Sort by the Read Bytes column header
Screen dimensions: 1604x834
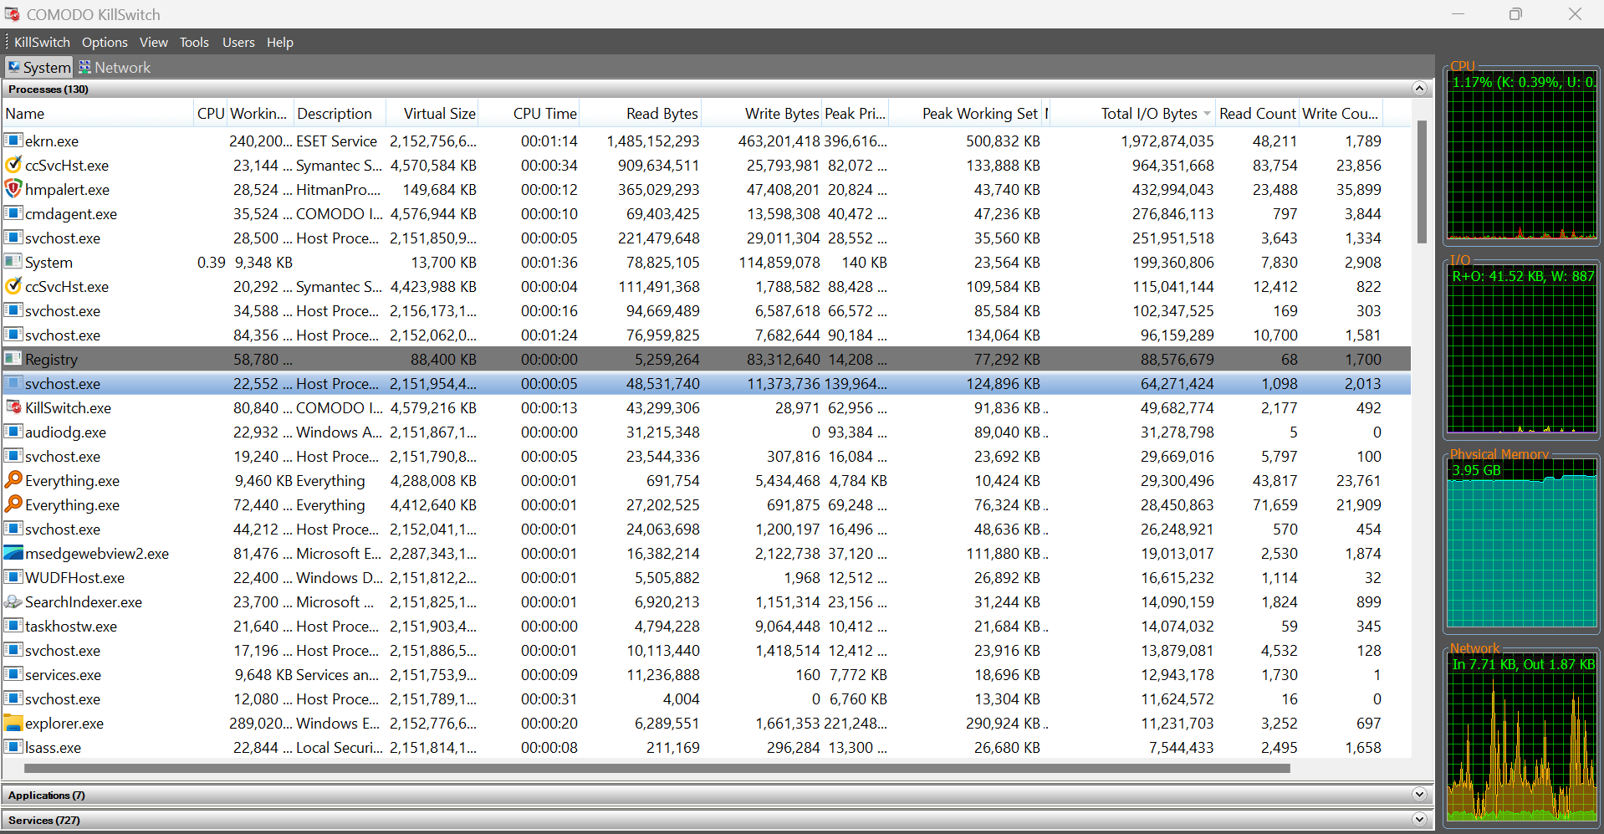click(641, 114)
